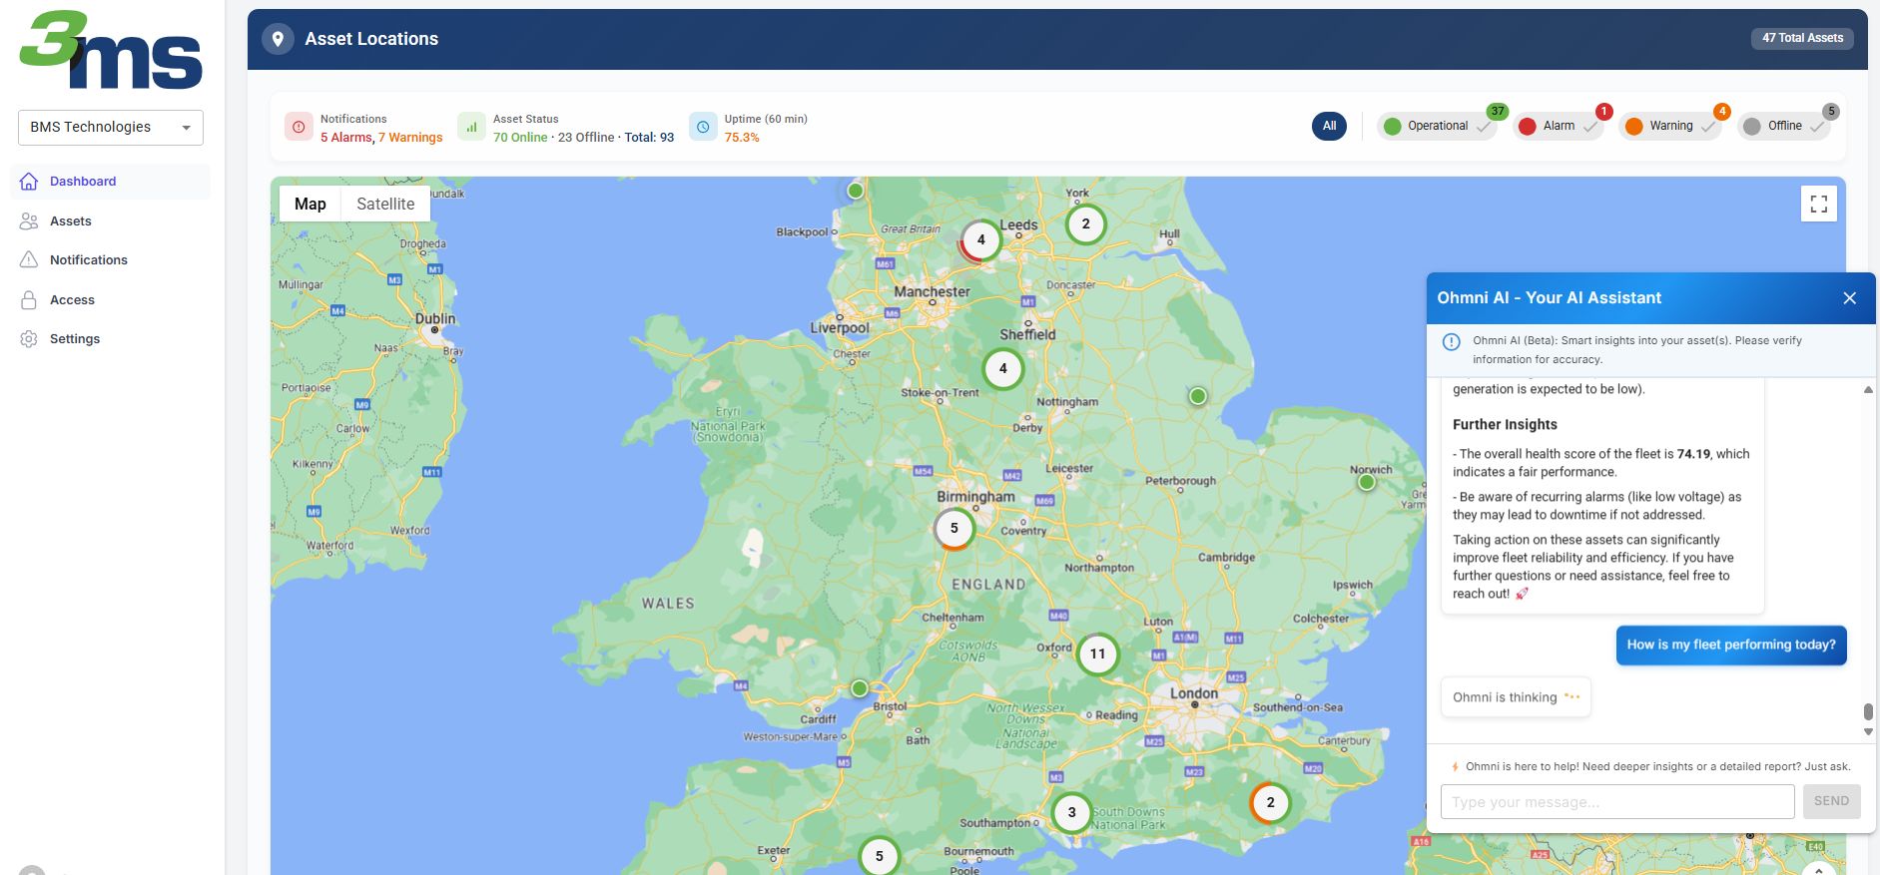Click the Access padlock icon

coord(29,300)
